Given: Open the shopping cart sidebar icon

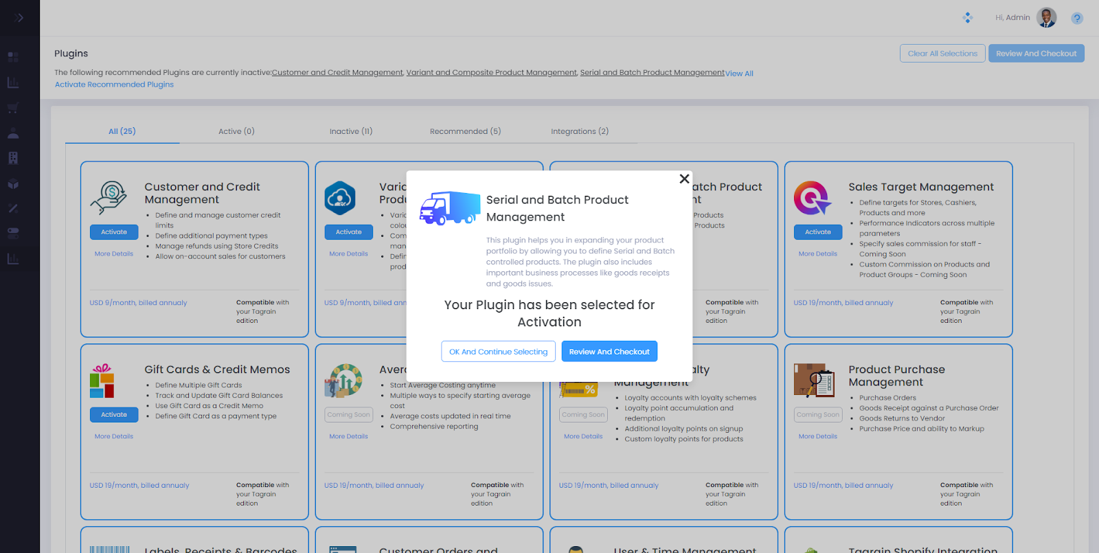Looking at the screenshot, I should click(x=13, y=108).
